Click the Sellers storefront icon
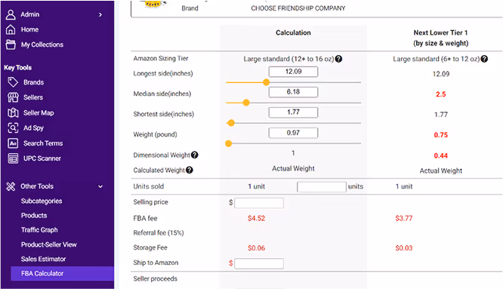 [13, 97]
